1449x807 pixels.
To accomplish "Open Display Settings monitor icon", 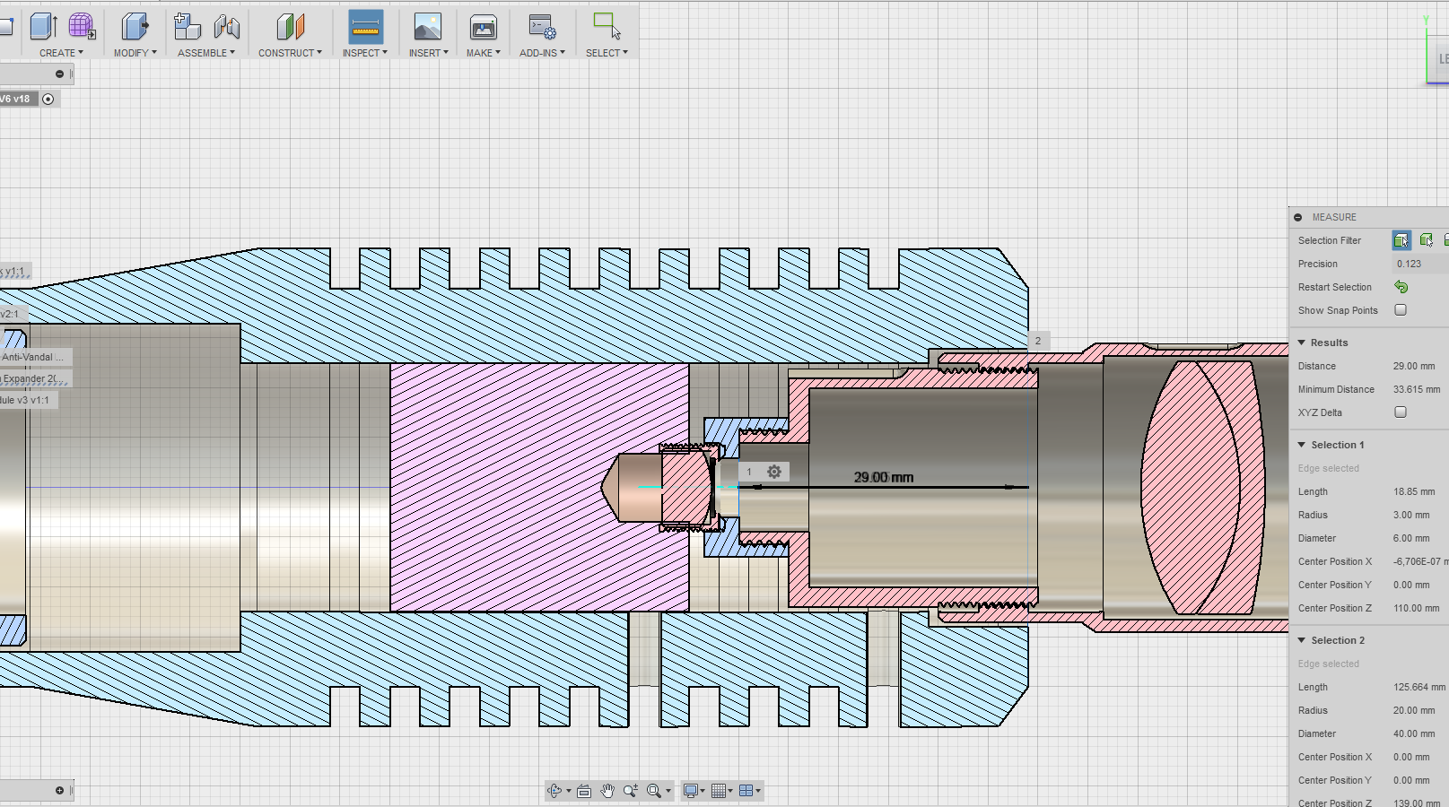I will tap(690, 791).
